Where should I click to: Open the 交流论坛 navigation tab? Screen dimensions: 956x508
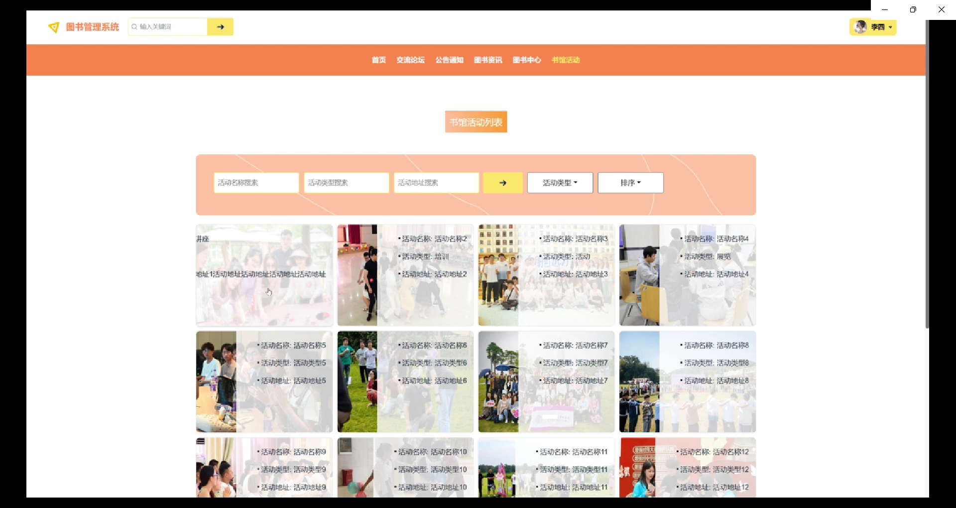click(410, 60)
